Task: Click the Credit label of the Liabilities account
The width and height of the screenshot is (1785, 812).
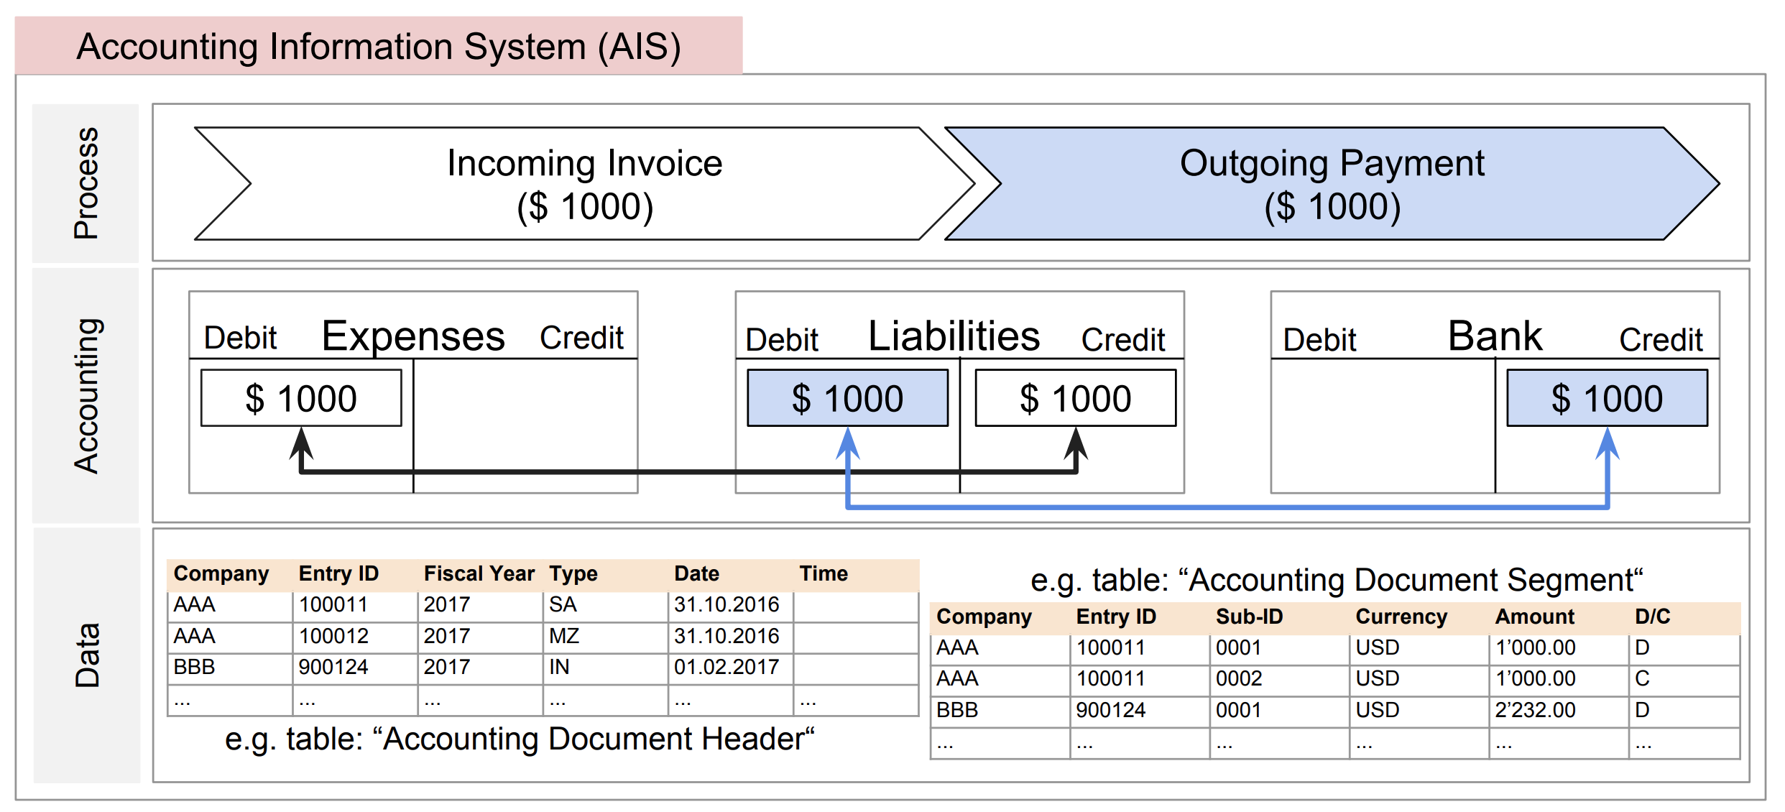Action: pos(1123,340)
